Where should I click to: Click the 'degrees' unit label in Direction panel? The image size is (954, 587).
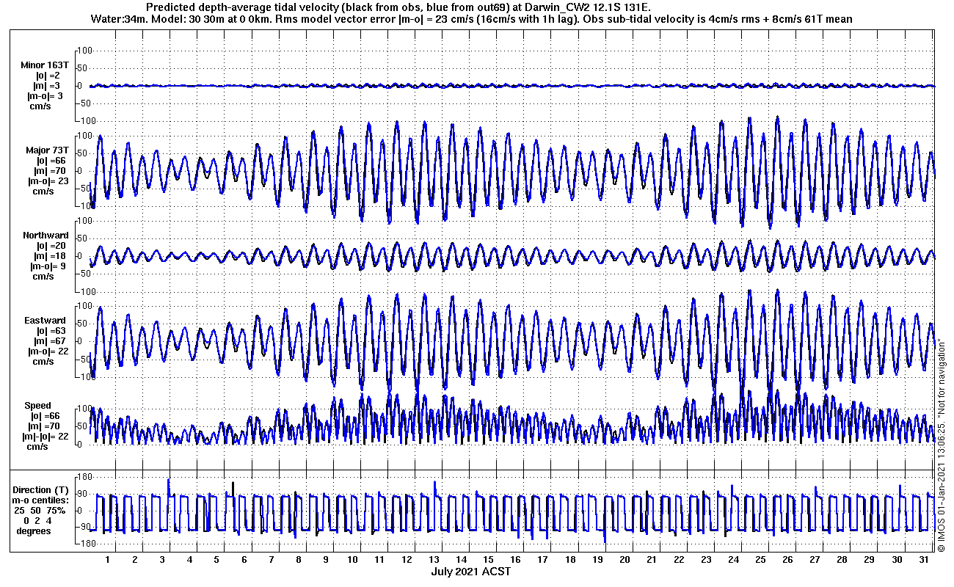coord(34,531)
